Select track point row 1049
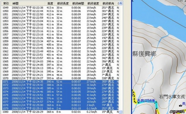The width and height of the screenshot is (186, 114). coord(60,8)
